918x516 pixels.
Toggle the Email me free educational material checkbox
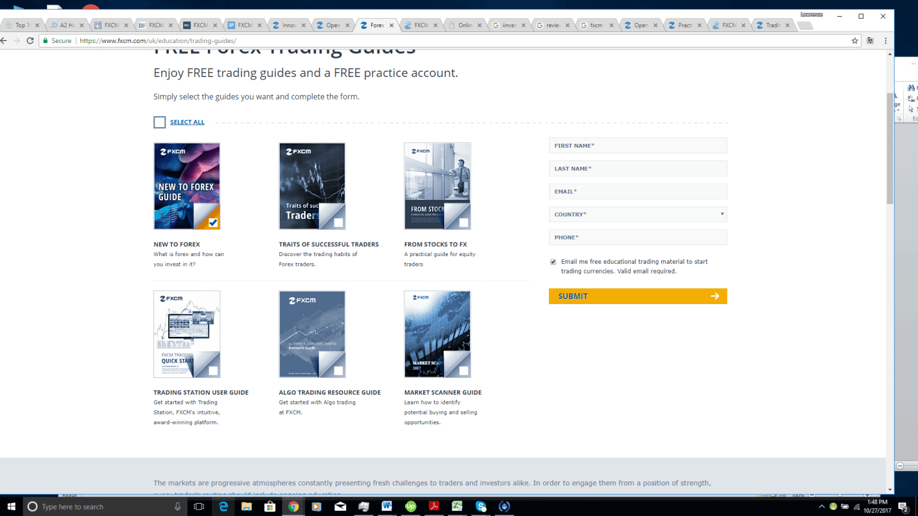click(553, 262)
